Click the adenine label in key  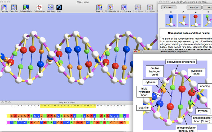click(205, 86)
